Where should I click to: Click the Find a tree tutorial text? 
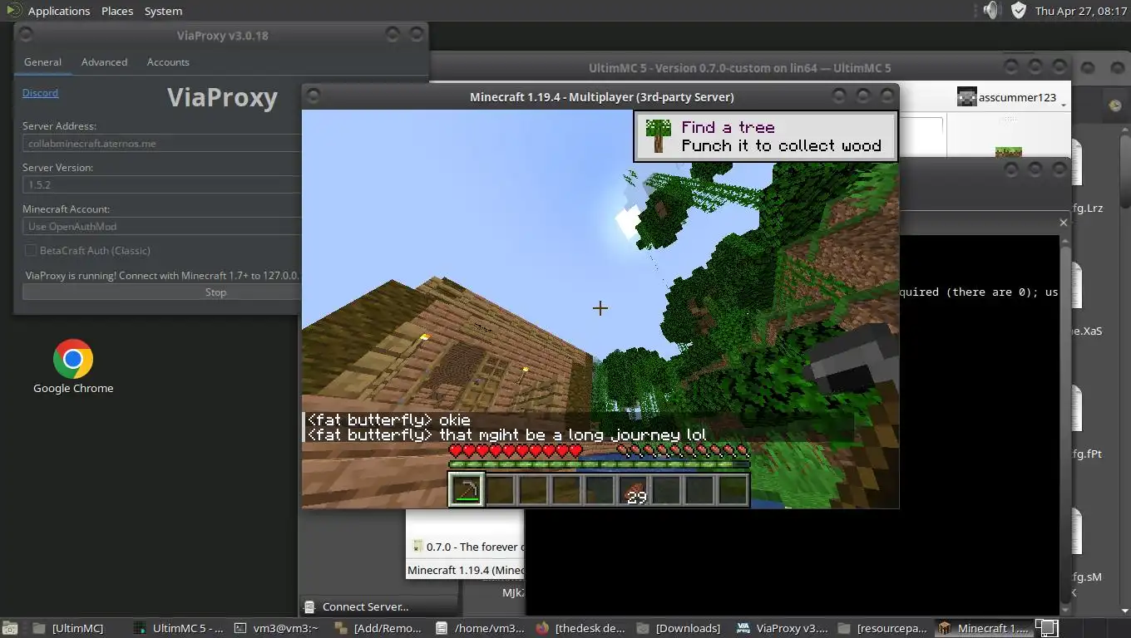pyautogui.click(x=728, y=127)
